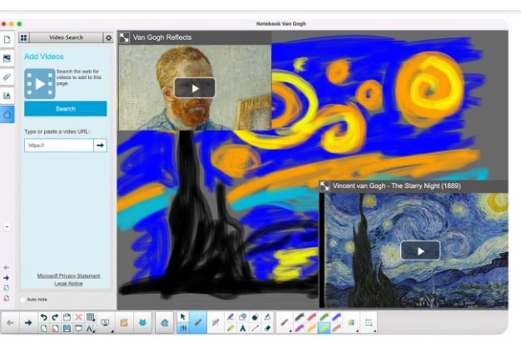Expand the Van Gogh Reflects video fullscreen
This screenshot has width=521, height=347.
tap(124, 37)
